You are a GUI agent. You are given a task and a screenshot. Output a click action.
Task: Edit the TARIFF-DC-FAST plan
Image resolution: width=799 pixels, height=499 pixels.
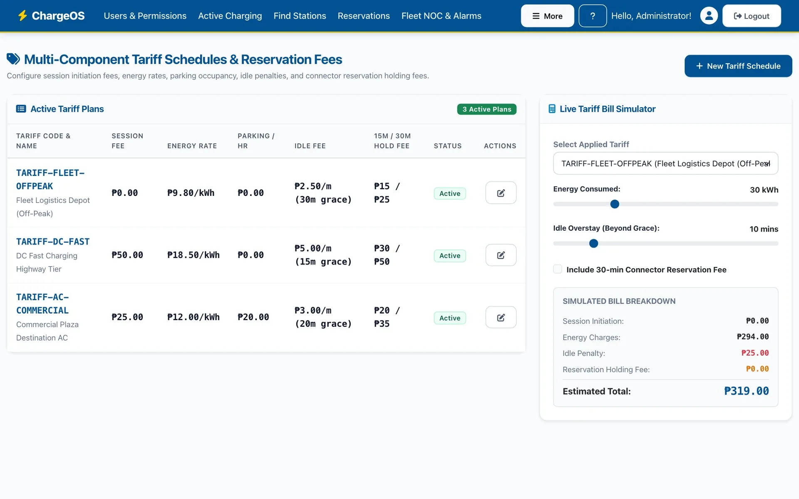click(x=501, y=255)
